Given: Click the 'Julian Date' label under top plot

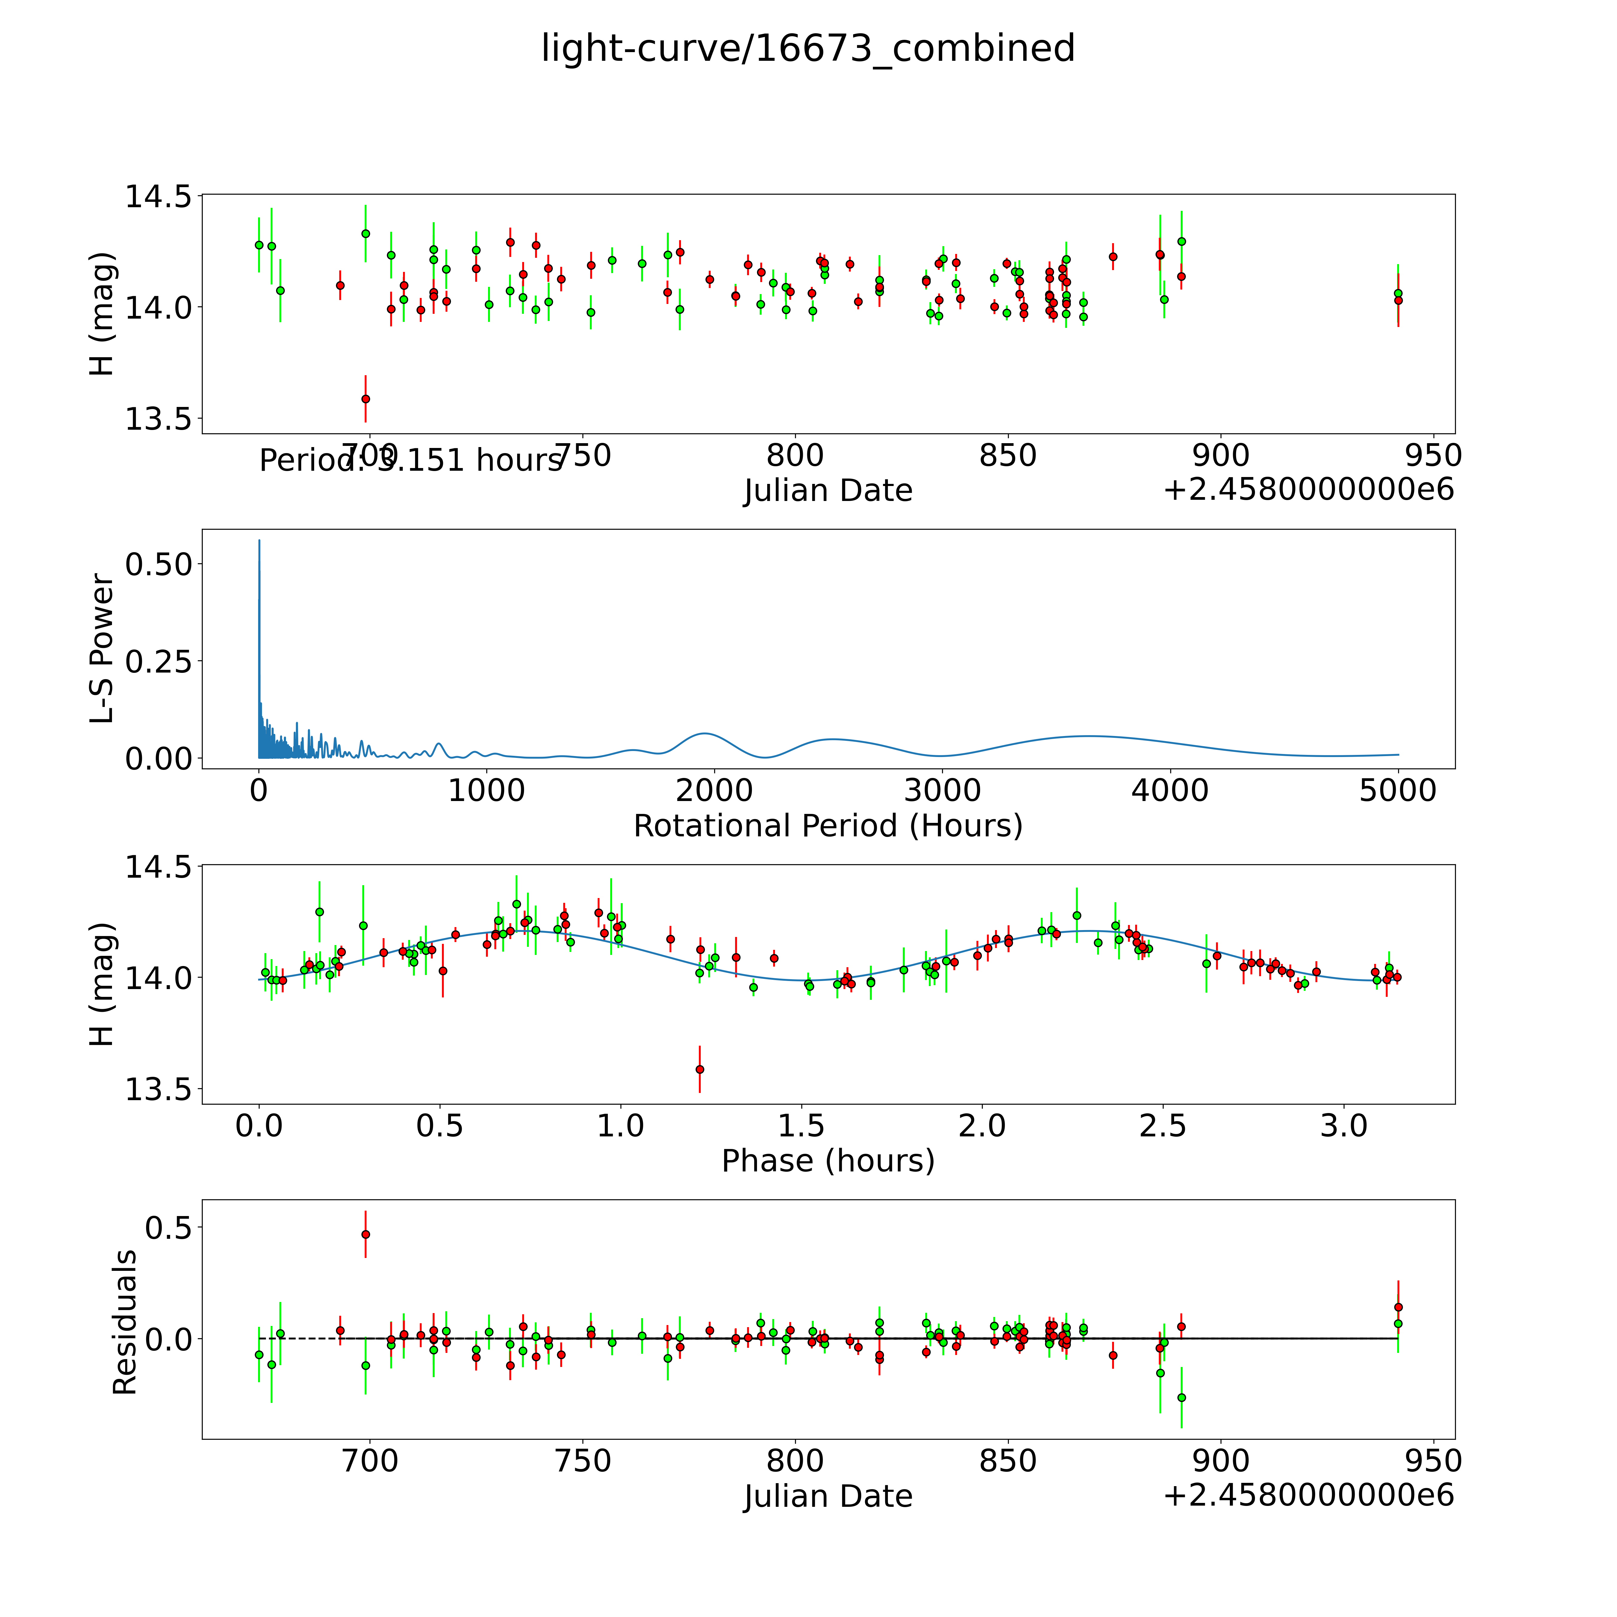Looking at the screenshot, I should (828, 490).
